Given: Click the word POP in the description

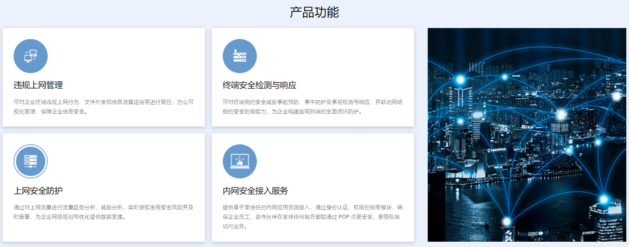Looking at the screenshot, I should click(344, 217).
